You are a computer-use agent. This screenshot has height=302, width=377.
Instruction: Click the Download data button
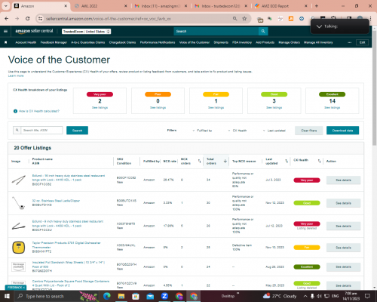342,131
